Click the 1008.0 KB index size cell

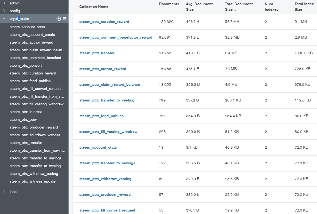(x=303, y=53)
